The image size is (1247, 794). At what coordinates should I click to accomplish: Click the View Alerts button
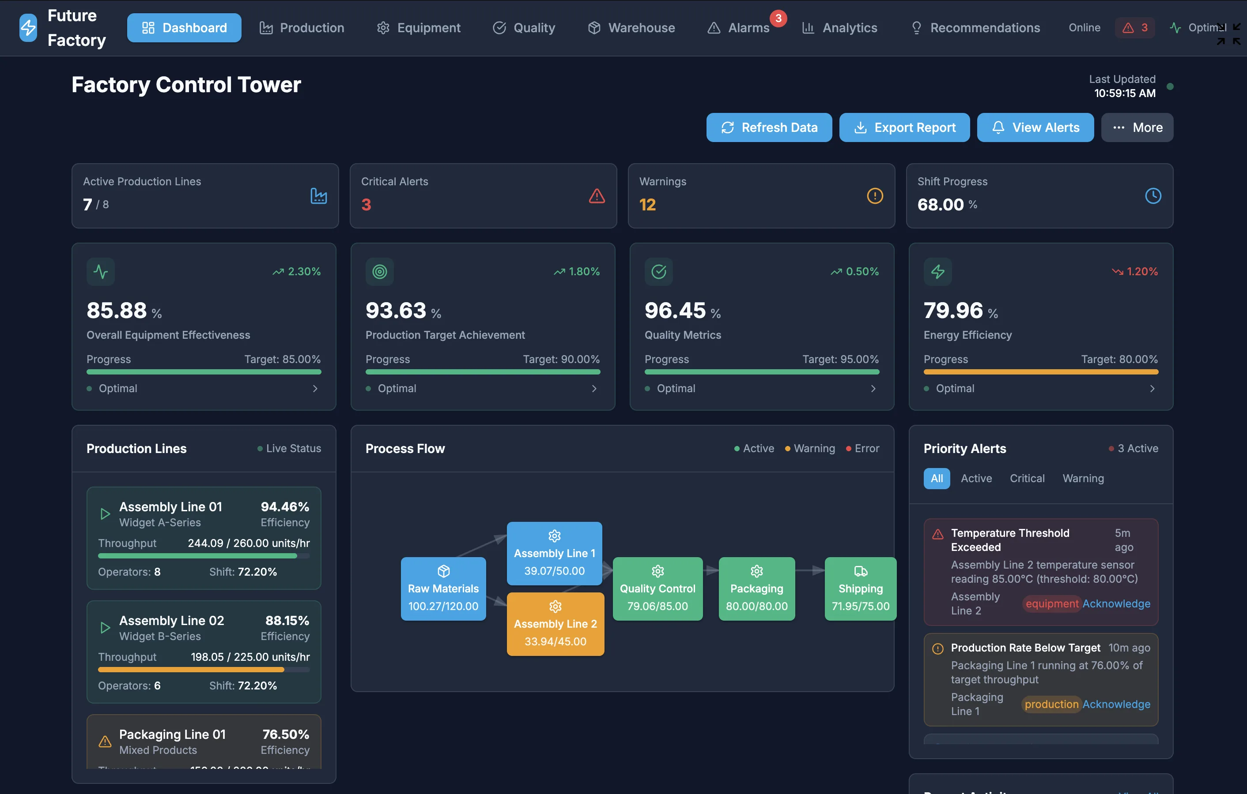(x=1035, y=127)
